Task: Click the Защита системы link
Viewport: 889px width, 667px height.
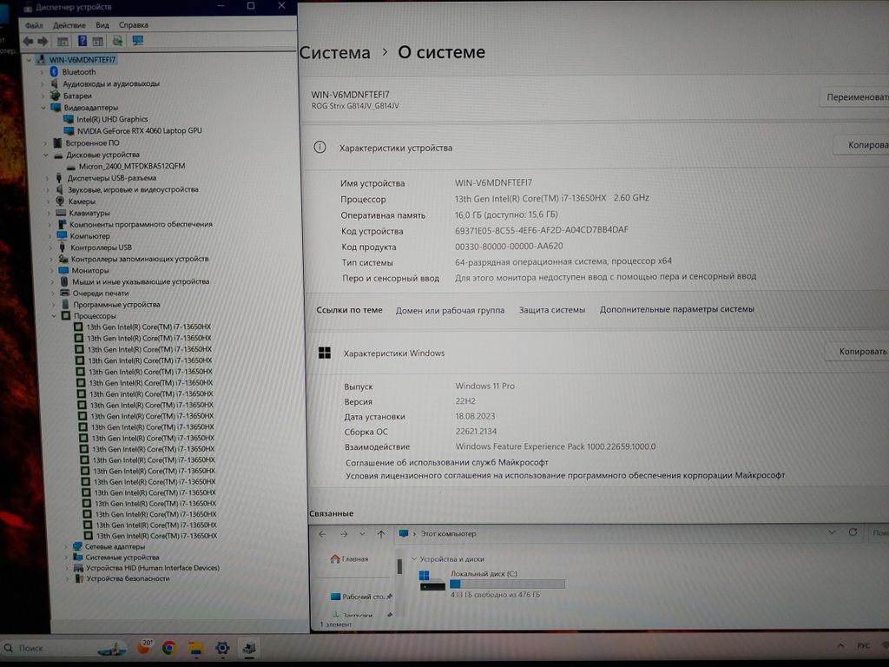Action: [551, 310]
